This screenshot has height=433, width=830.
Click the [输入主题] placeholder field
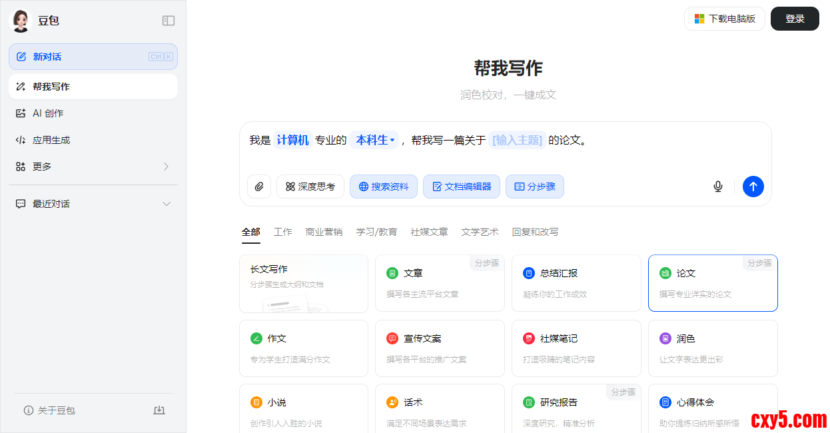point(517,141)
